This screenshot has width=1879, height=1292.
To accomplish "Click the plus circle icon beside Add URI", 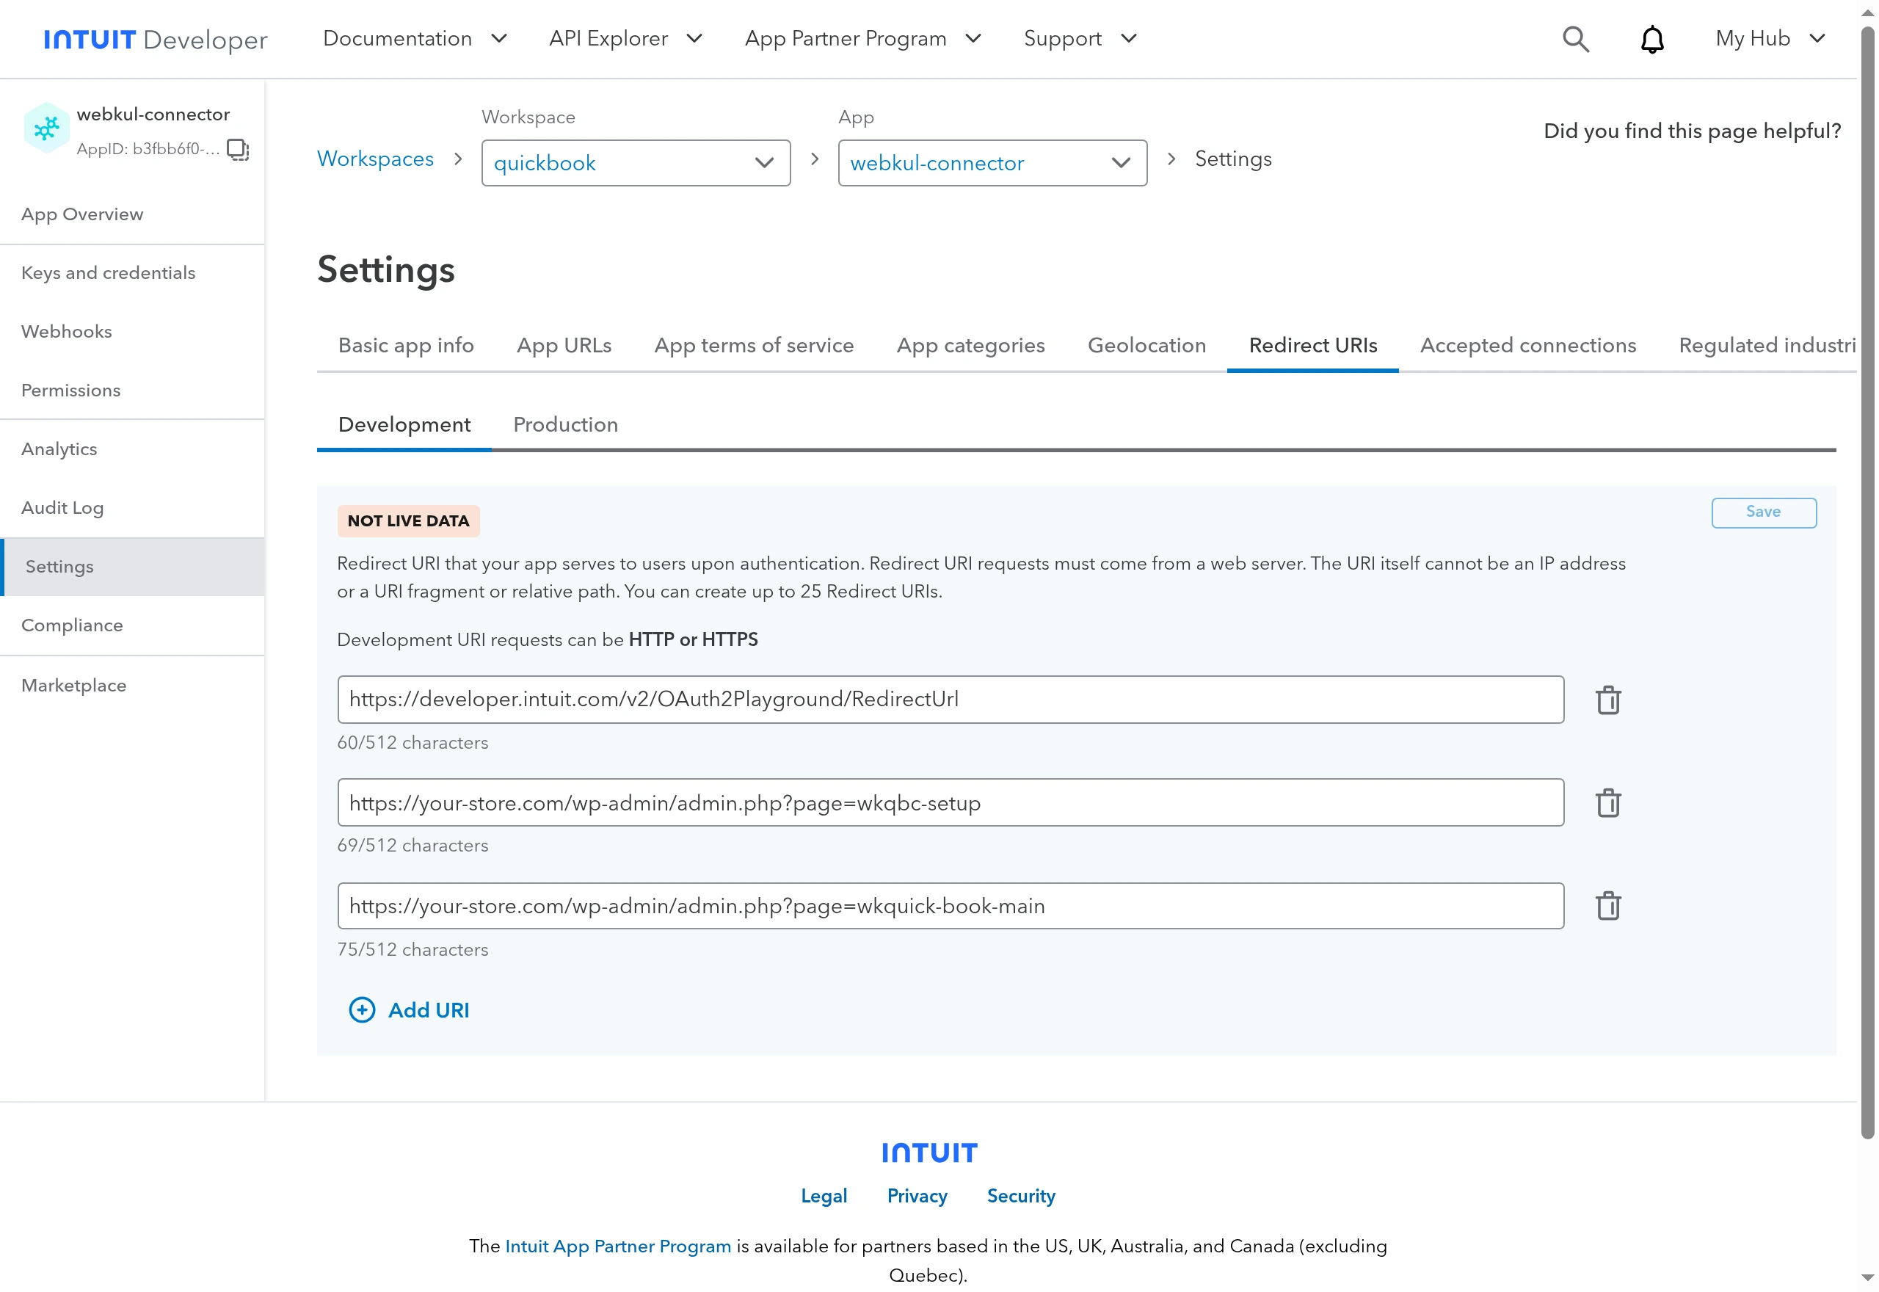I will 362,1009.
